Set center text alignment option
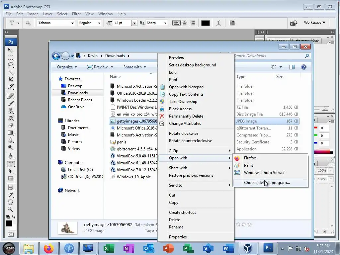The height and width of the screenshot is (255, 340). point(184,23)
